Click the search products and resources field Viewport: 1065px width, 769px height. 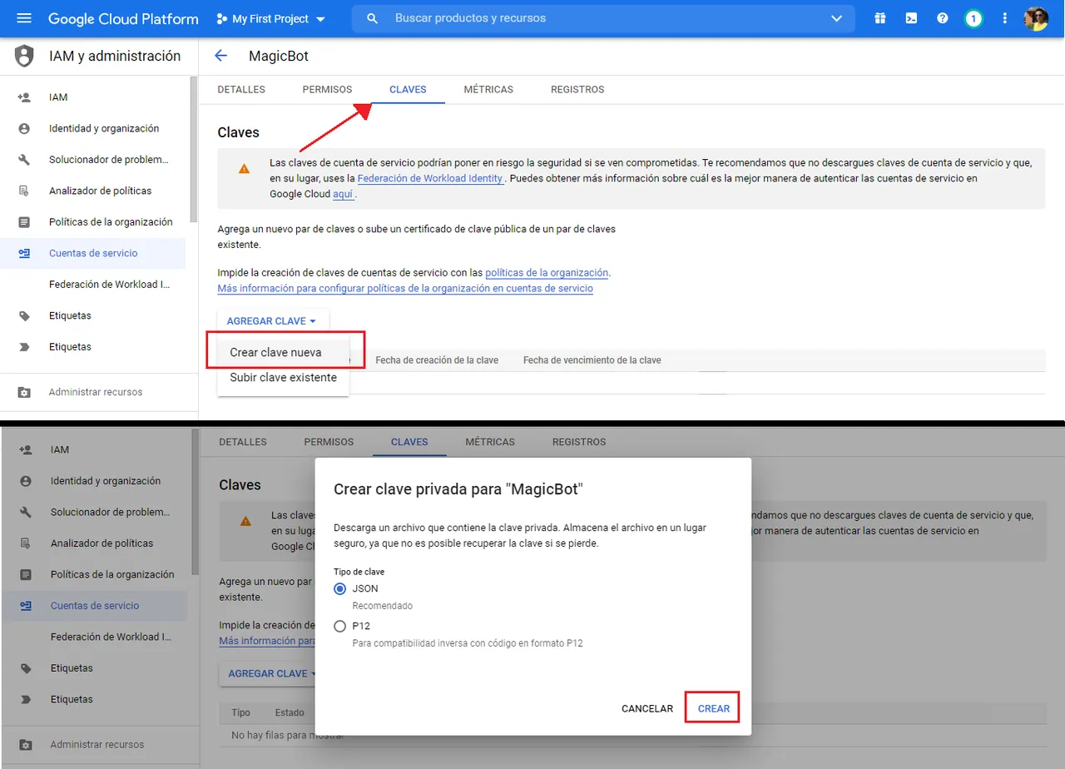click(603, 18)
